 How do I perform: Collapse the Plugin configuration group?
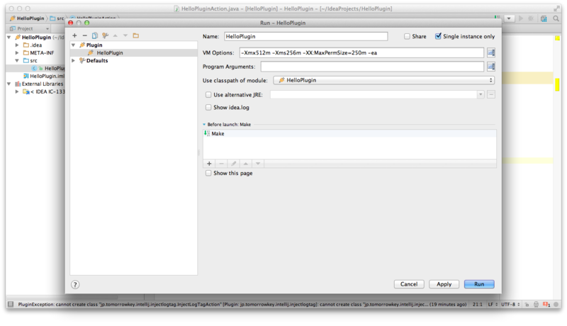point(74,45)
